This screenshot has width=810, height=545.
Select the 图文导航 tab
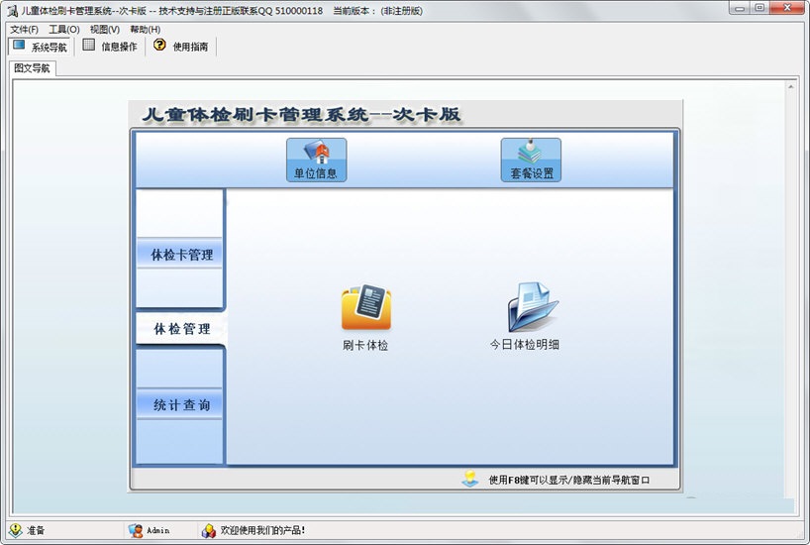tap(32, 68)
